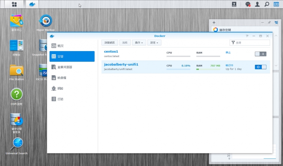
Task: Open the Package Center desktop icon
Action: [16, 21]
